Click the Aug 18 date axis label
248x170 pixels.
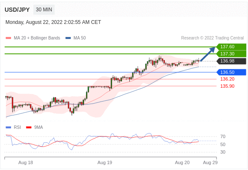[x=26, y=162]
